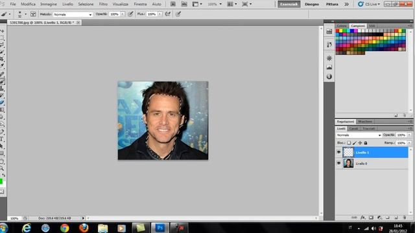Select the Rectangular Marquee tool
Screen dimensions: 415x233
2,38
